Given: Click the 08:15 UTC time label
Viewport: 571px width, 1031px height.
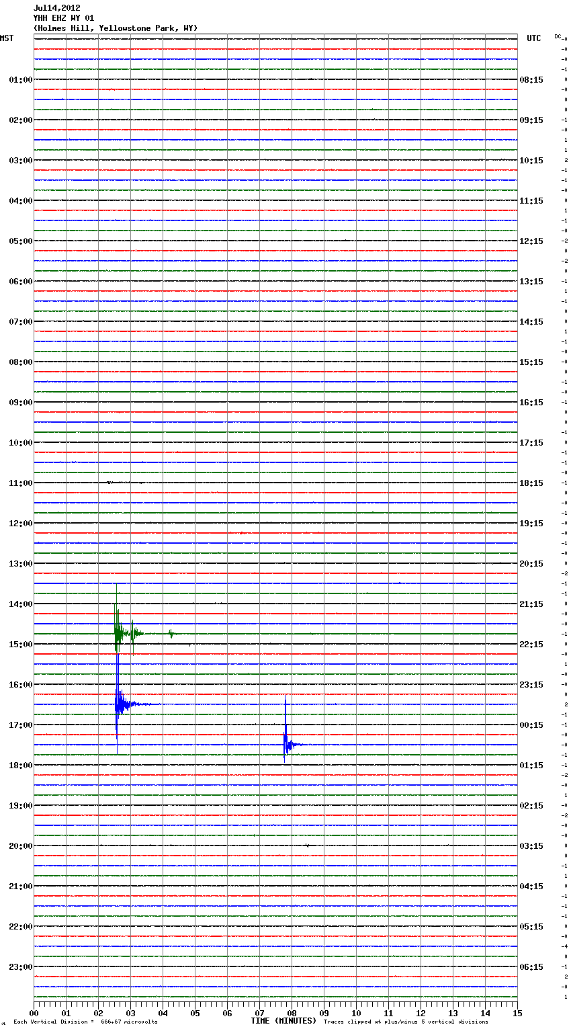Looking at the screenshot, I should click(x=531, y=80).
